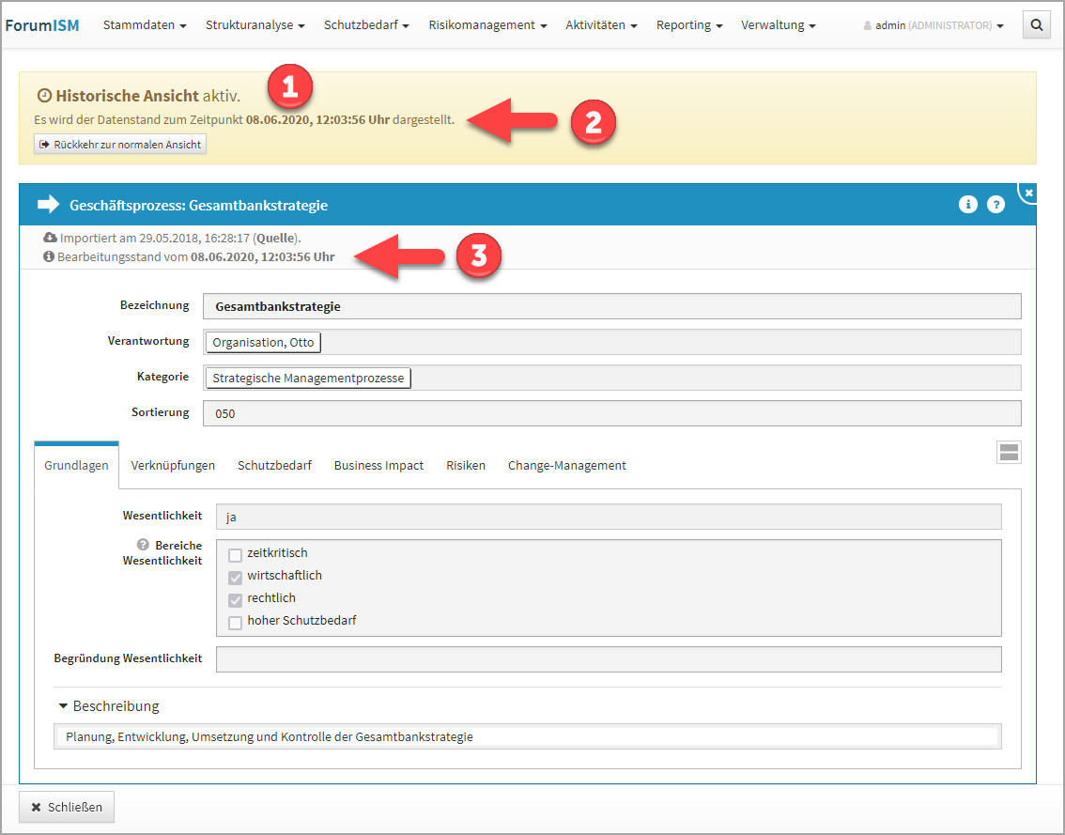
Task: Click the help icon beside Bereiche Wesentlichkeit
Action: (x=143, y=545)
